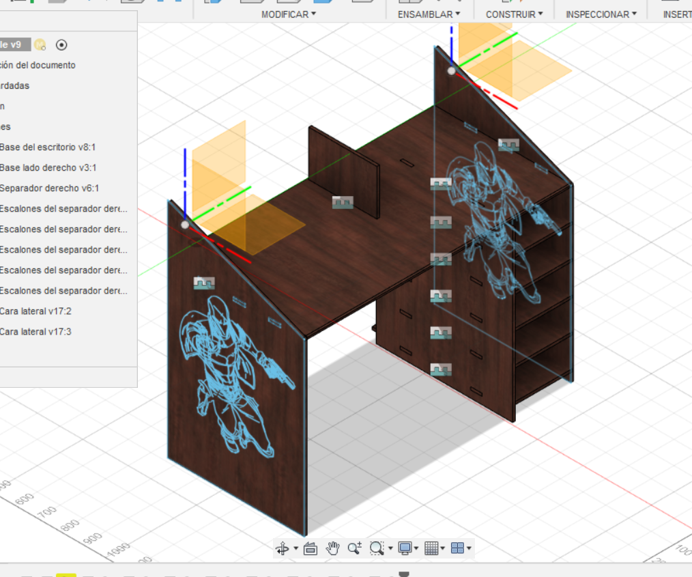The image size is (692, 577).
Task: Click joint icon on center divider panel
Action: [343, 202]
